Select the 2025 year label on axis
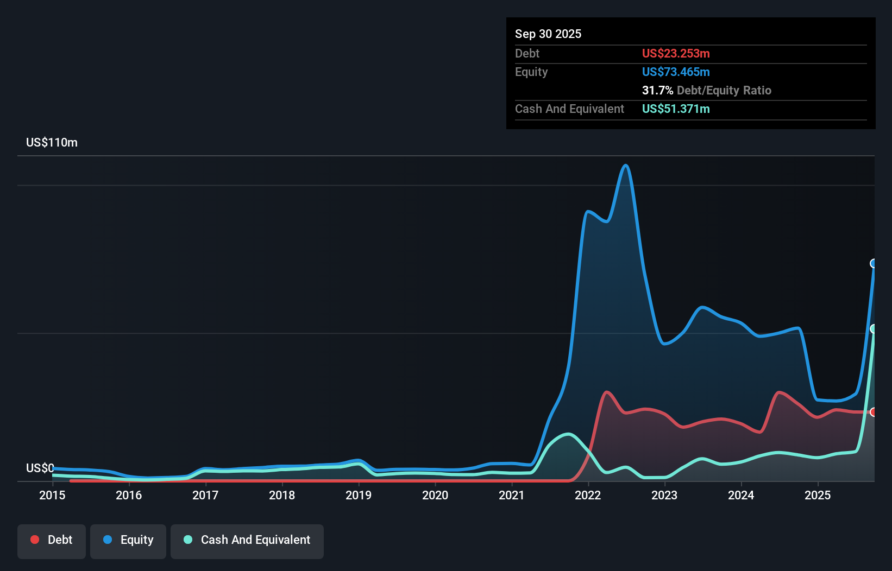 pos(819,496)
